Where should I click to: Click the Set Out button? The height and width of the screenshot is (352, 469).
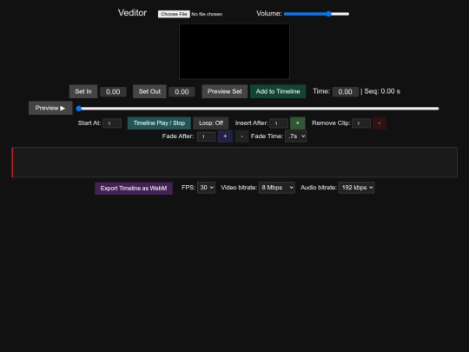149,91
